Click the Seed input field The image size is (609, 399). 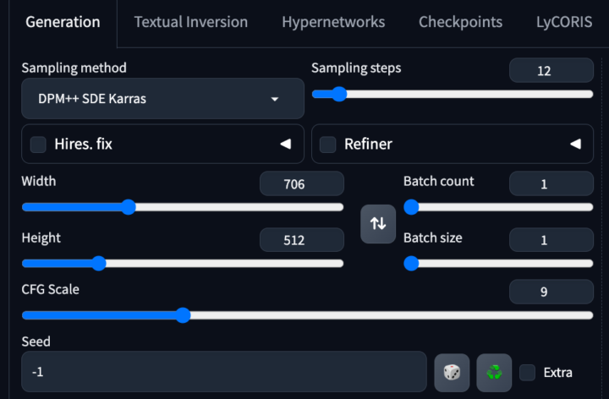tap(223, 372)
